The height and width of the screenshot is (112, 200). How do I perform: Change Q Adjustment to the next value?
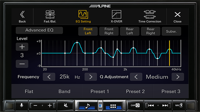pos(178,77)
